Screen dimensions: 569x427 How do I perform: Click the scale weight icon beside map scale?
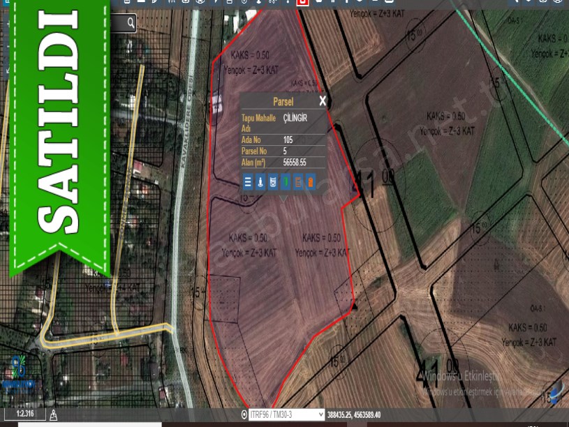(54, 415)
